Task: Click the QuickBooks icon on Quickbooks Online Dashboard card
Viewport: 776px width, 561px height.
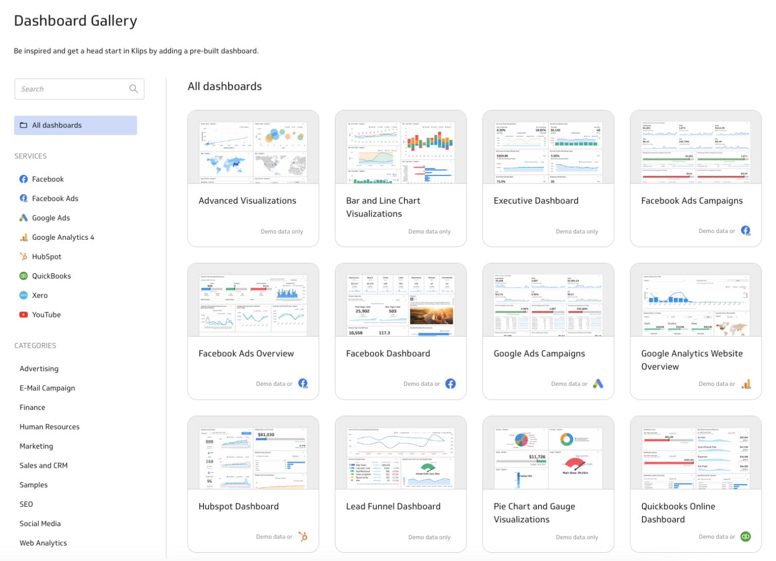Action: 746,536
